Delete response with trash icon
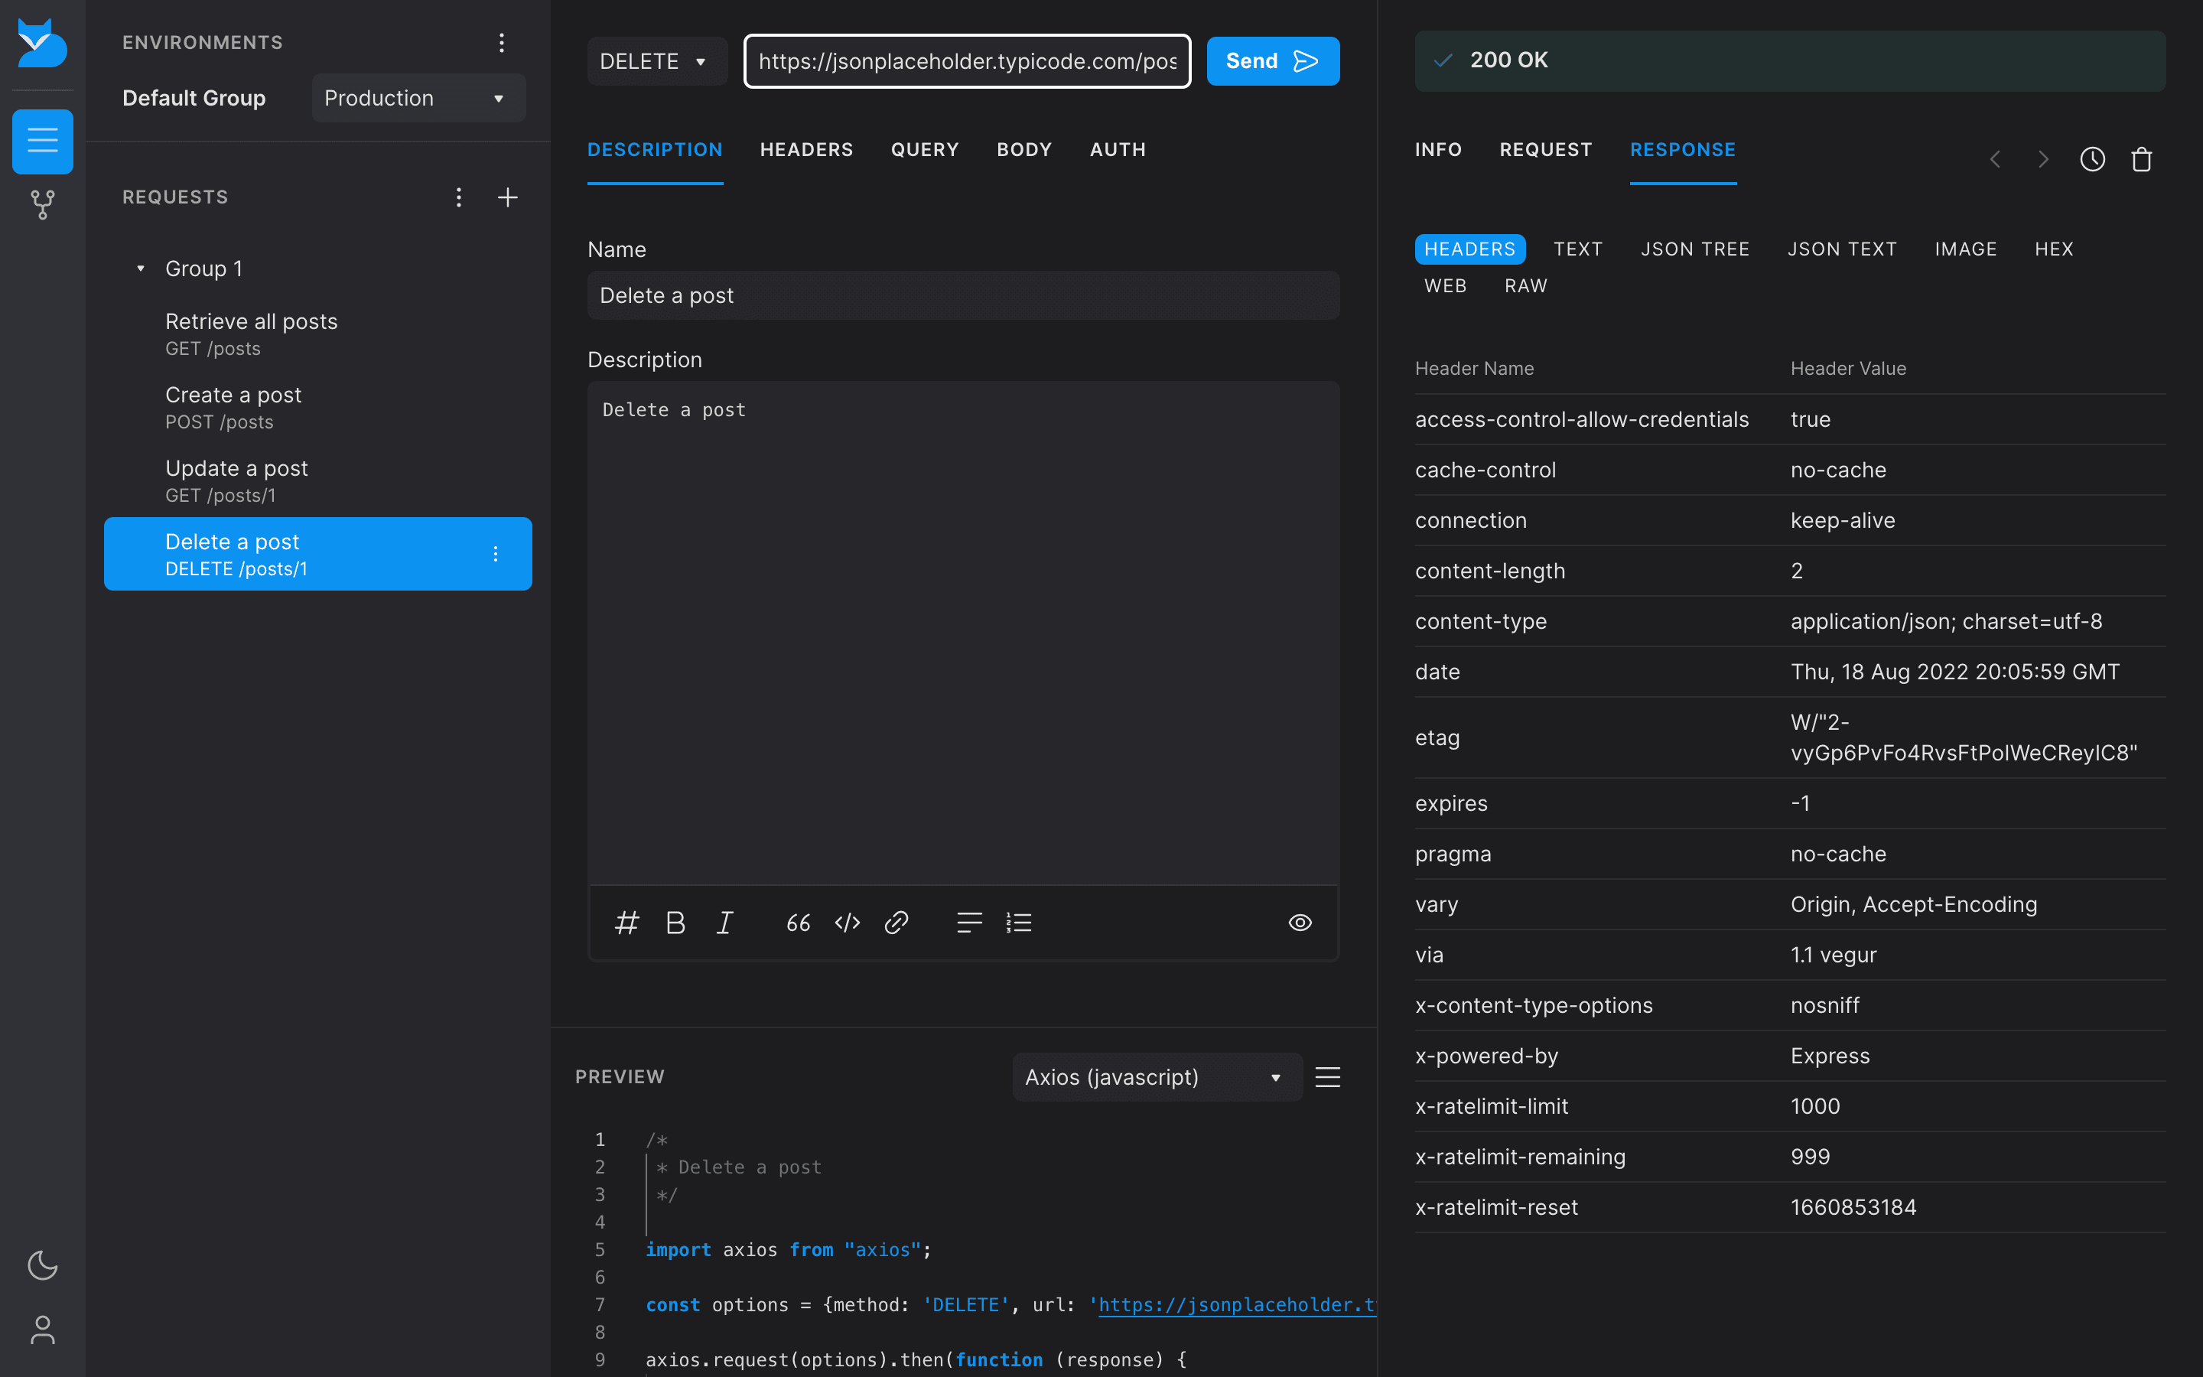The height and width of the screenshot is (1377, 2203). pyautogui.click(x=2142, y=159)
